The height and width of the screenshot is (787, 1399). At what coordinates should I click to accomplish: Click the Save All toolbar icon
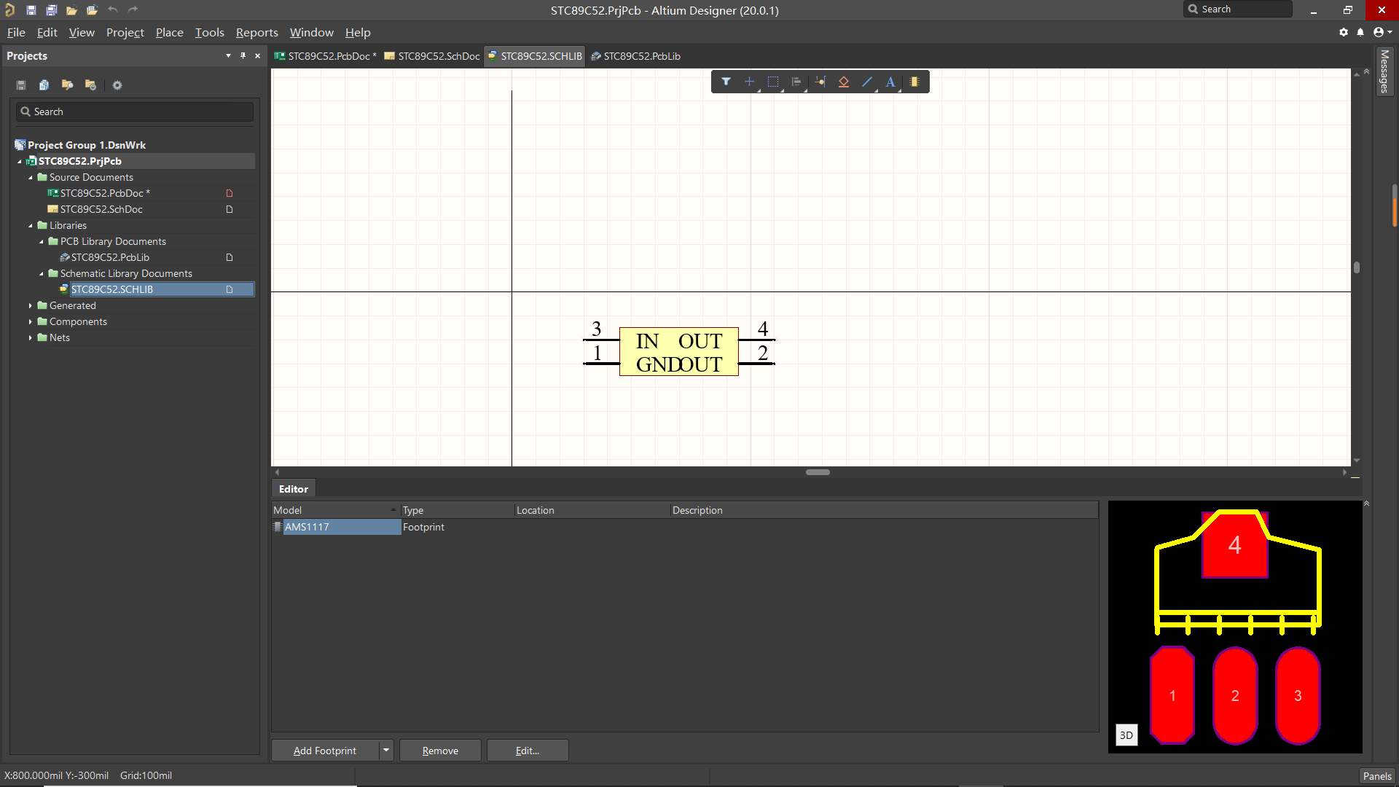[x=51, y=10]
